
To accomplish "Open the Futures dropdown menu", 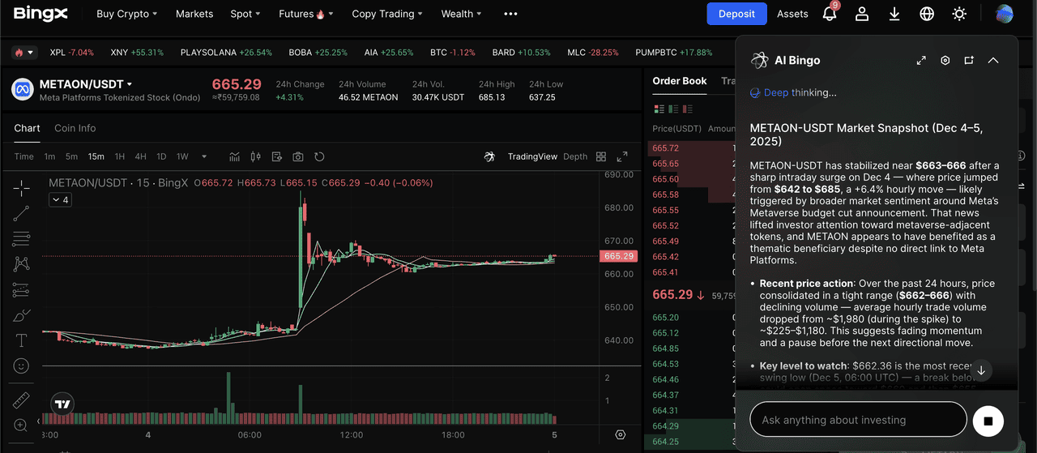I will [301, 14].
